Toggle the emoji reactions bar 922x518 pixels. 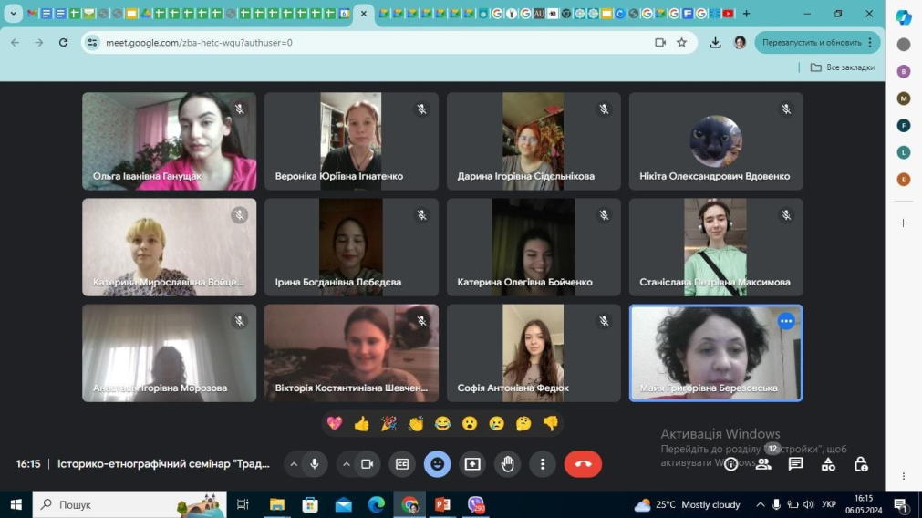pyautogui.click(x=438, y=464)
